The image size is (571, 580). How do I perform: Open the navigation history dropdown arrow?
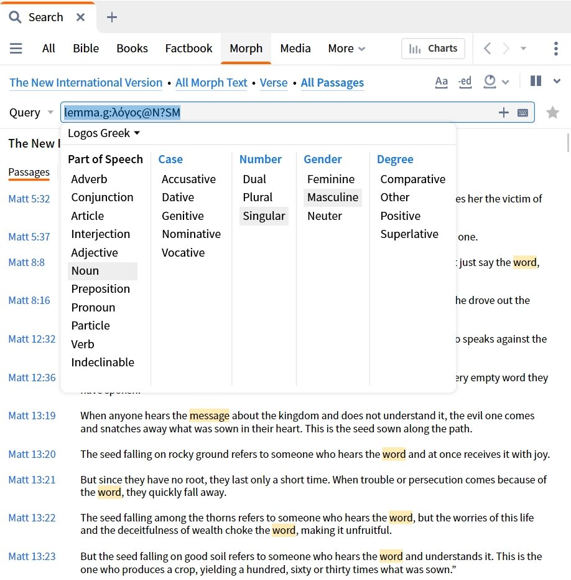click(x=523, y=49)
